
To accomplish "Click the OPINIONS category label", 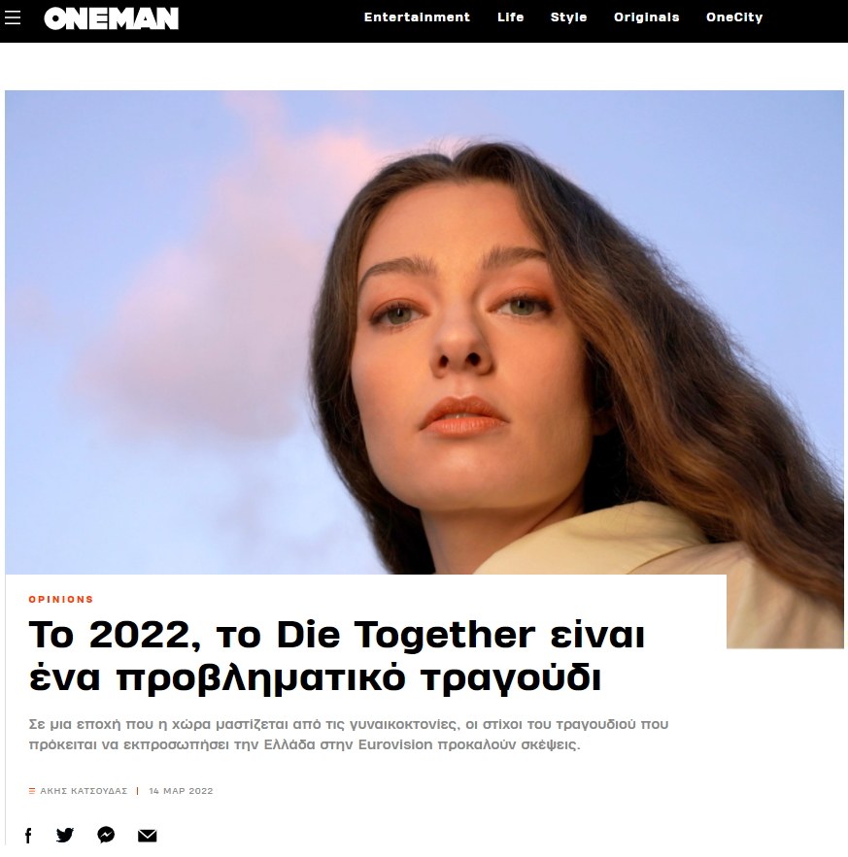I will pyautogui.click(x=61, y=599).
